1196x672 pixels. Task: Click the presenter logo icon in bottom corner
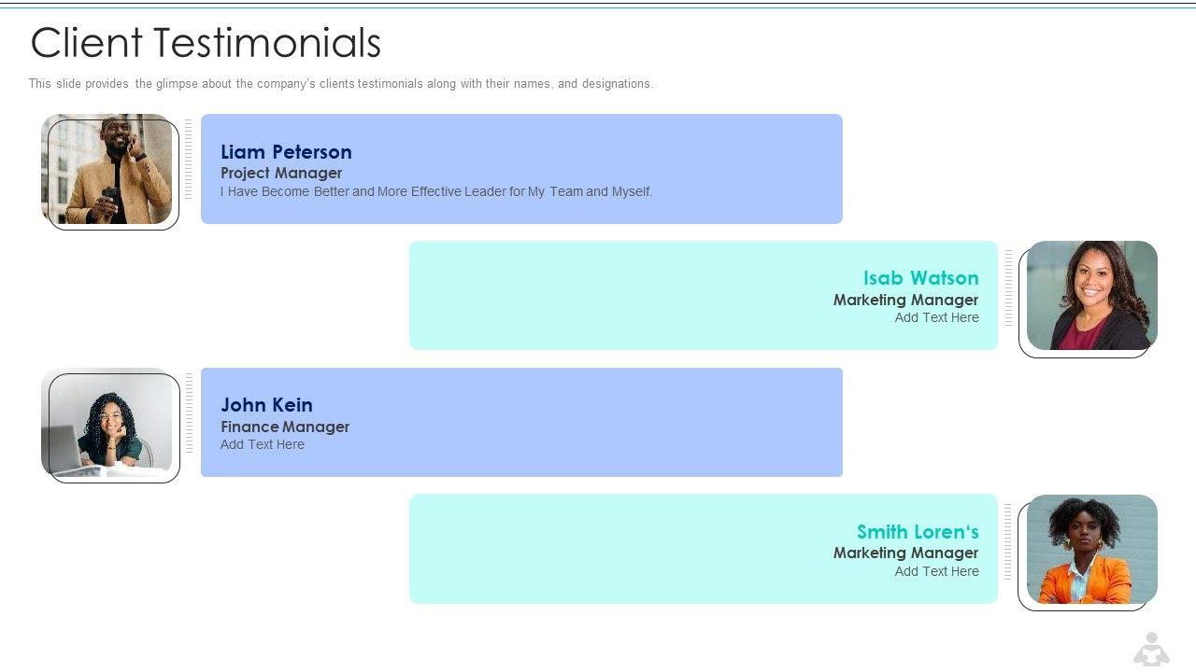point(1151,649)
